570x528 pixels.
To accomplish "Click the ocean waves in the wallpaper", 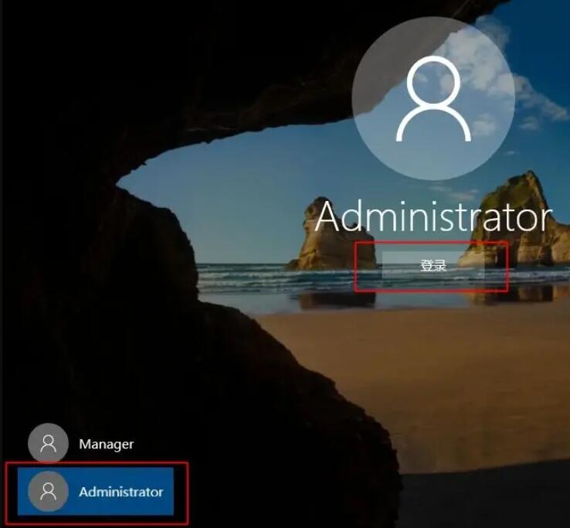I will pyautogui.click(x=255, y=278).
